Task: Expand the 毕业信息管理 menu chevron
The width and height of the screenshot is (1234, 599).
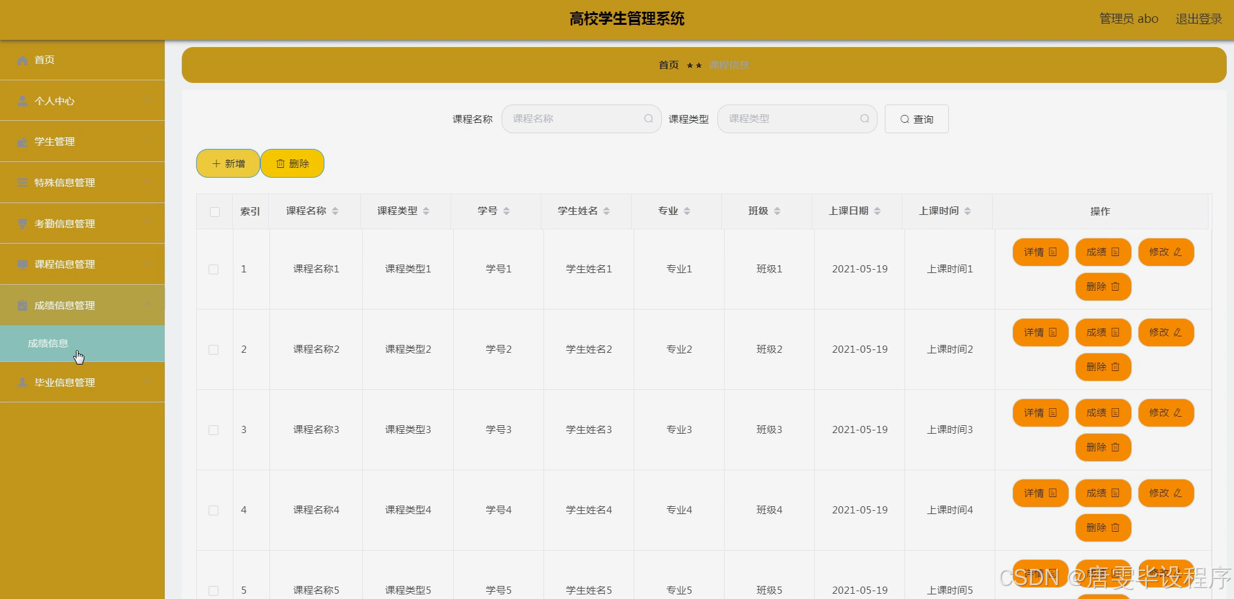Action: [148, 382]
